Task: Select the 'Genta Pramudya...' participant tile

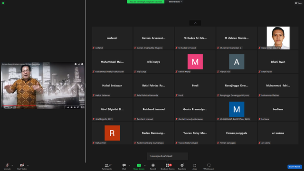Action: 195,109
